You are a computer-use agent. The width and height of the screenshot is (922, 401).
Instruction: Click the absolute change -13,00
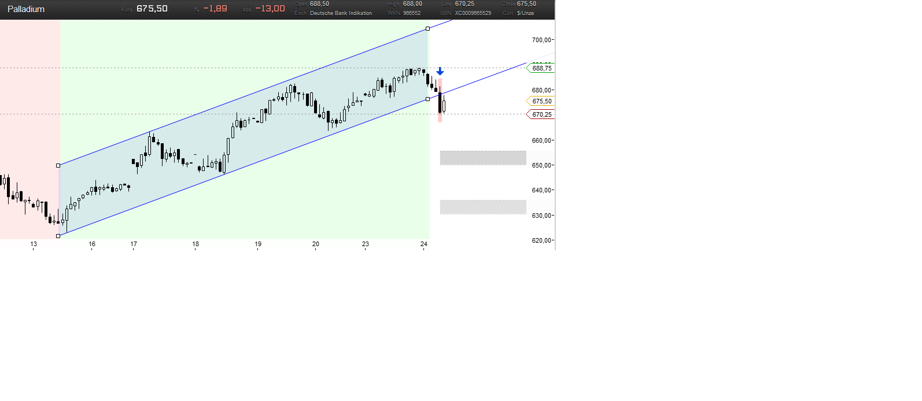point(270,9)
